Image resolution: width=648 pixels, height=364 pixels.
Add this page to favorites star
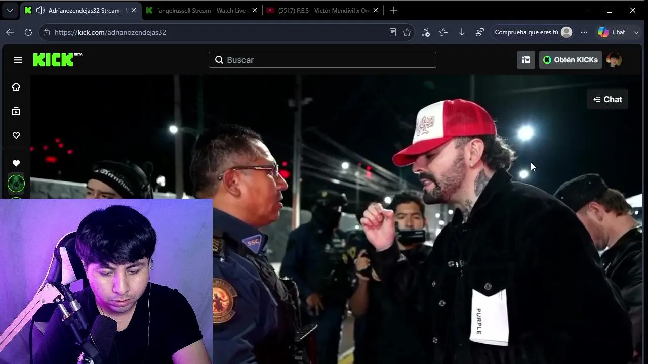click(407, 32)
